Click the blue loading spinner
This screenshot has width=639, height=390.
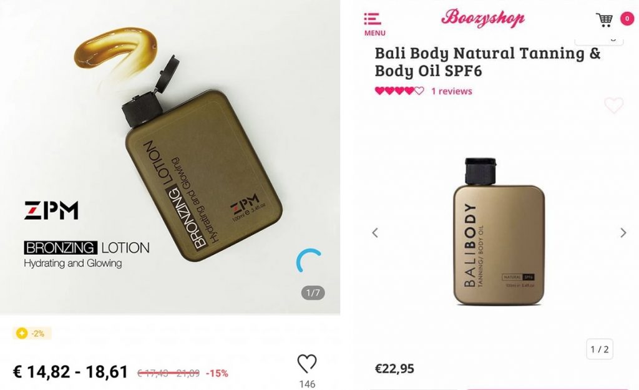click(309, 260)
